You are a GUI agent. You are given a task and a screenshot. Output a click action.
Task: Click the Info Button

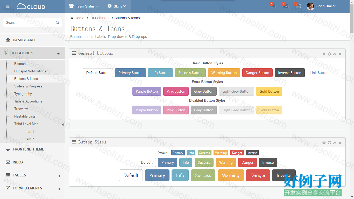(x=160, y=73)
